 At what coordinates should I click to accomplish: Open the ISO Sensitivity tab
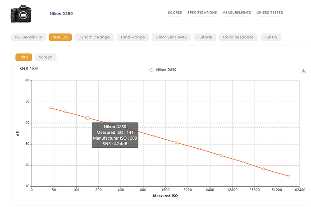point(28,37)
